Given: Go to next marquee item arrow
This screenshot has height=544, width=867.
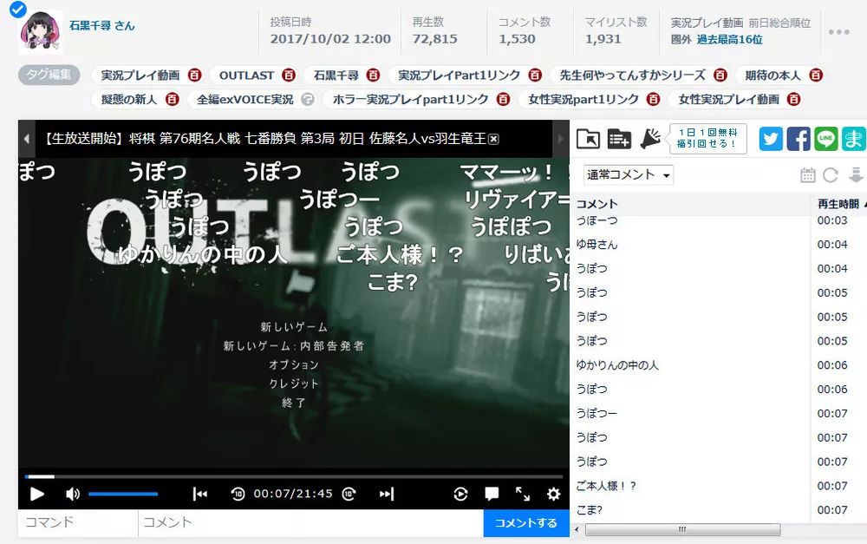Looking at the screenshot, I should [561, 139].
